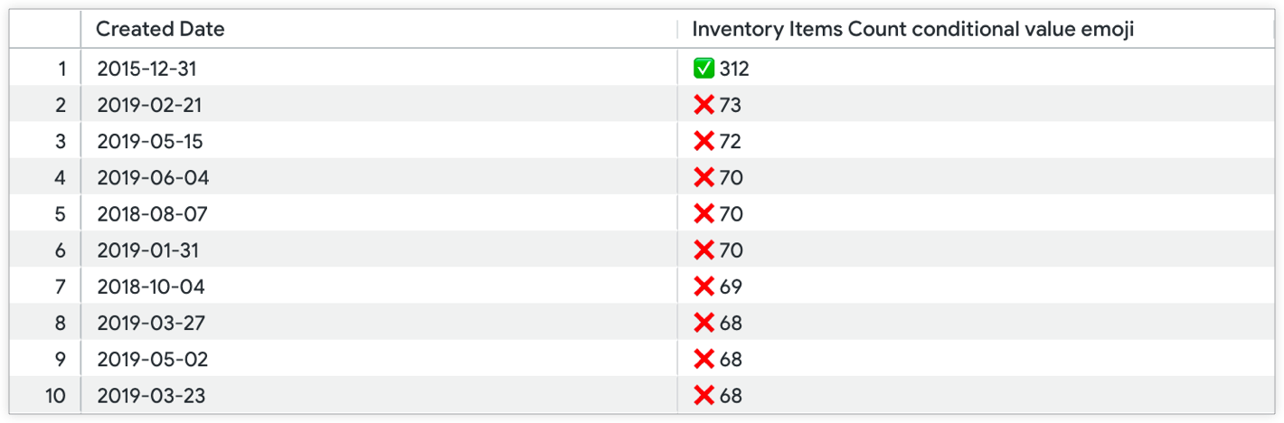The height and width of the screenshot is (423, 1284).
Task: Click row number 1
Action: click(x=61, y=69)
